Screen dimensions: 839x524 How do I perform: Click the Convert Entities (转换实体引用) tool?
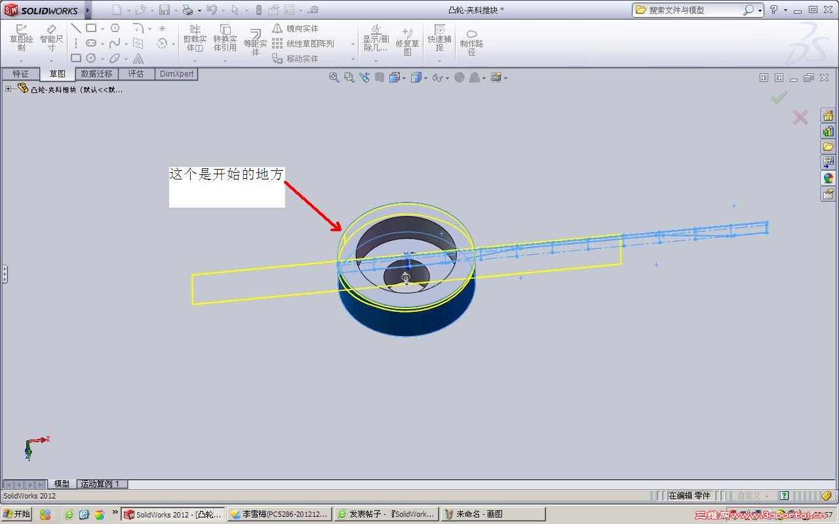[x=225, y=38]
